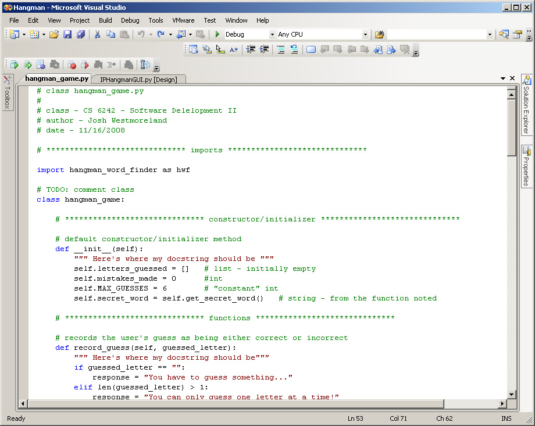Open the text editor toolbar options arrow
The width and height of the screenshot is (535, 426).
coord(416,52)
